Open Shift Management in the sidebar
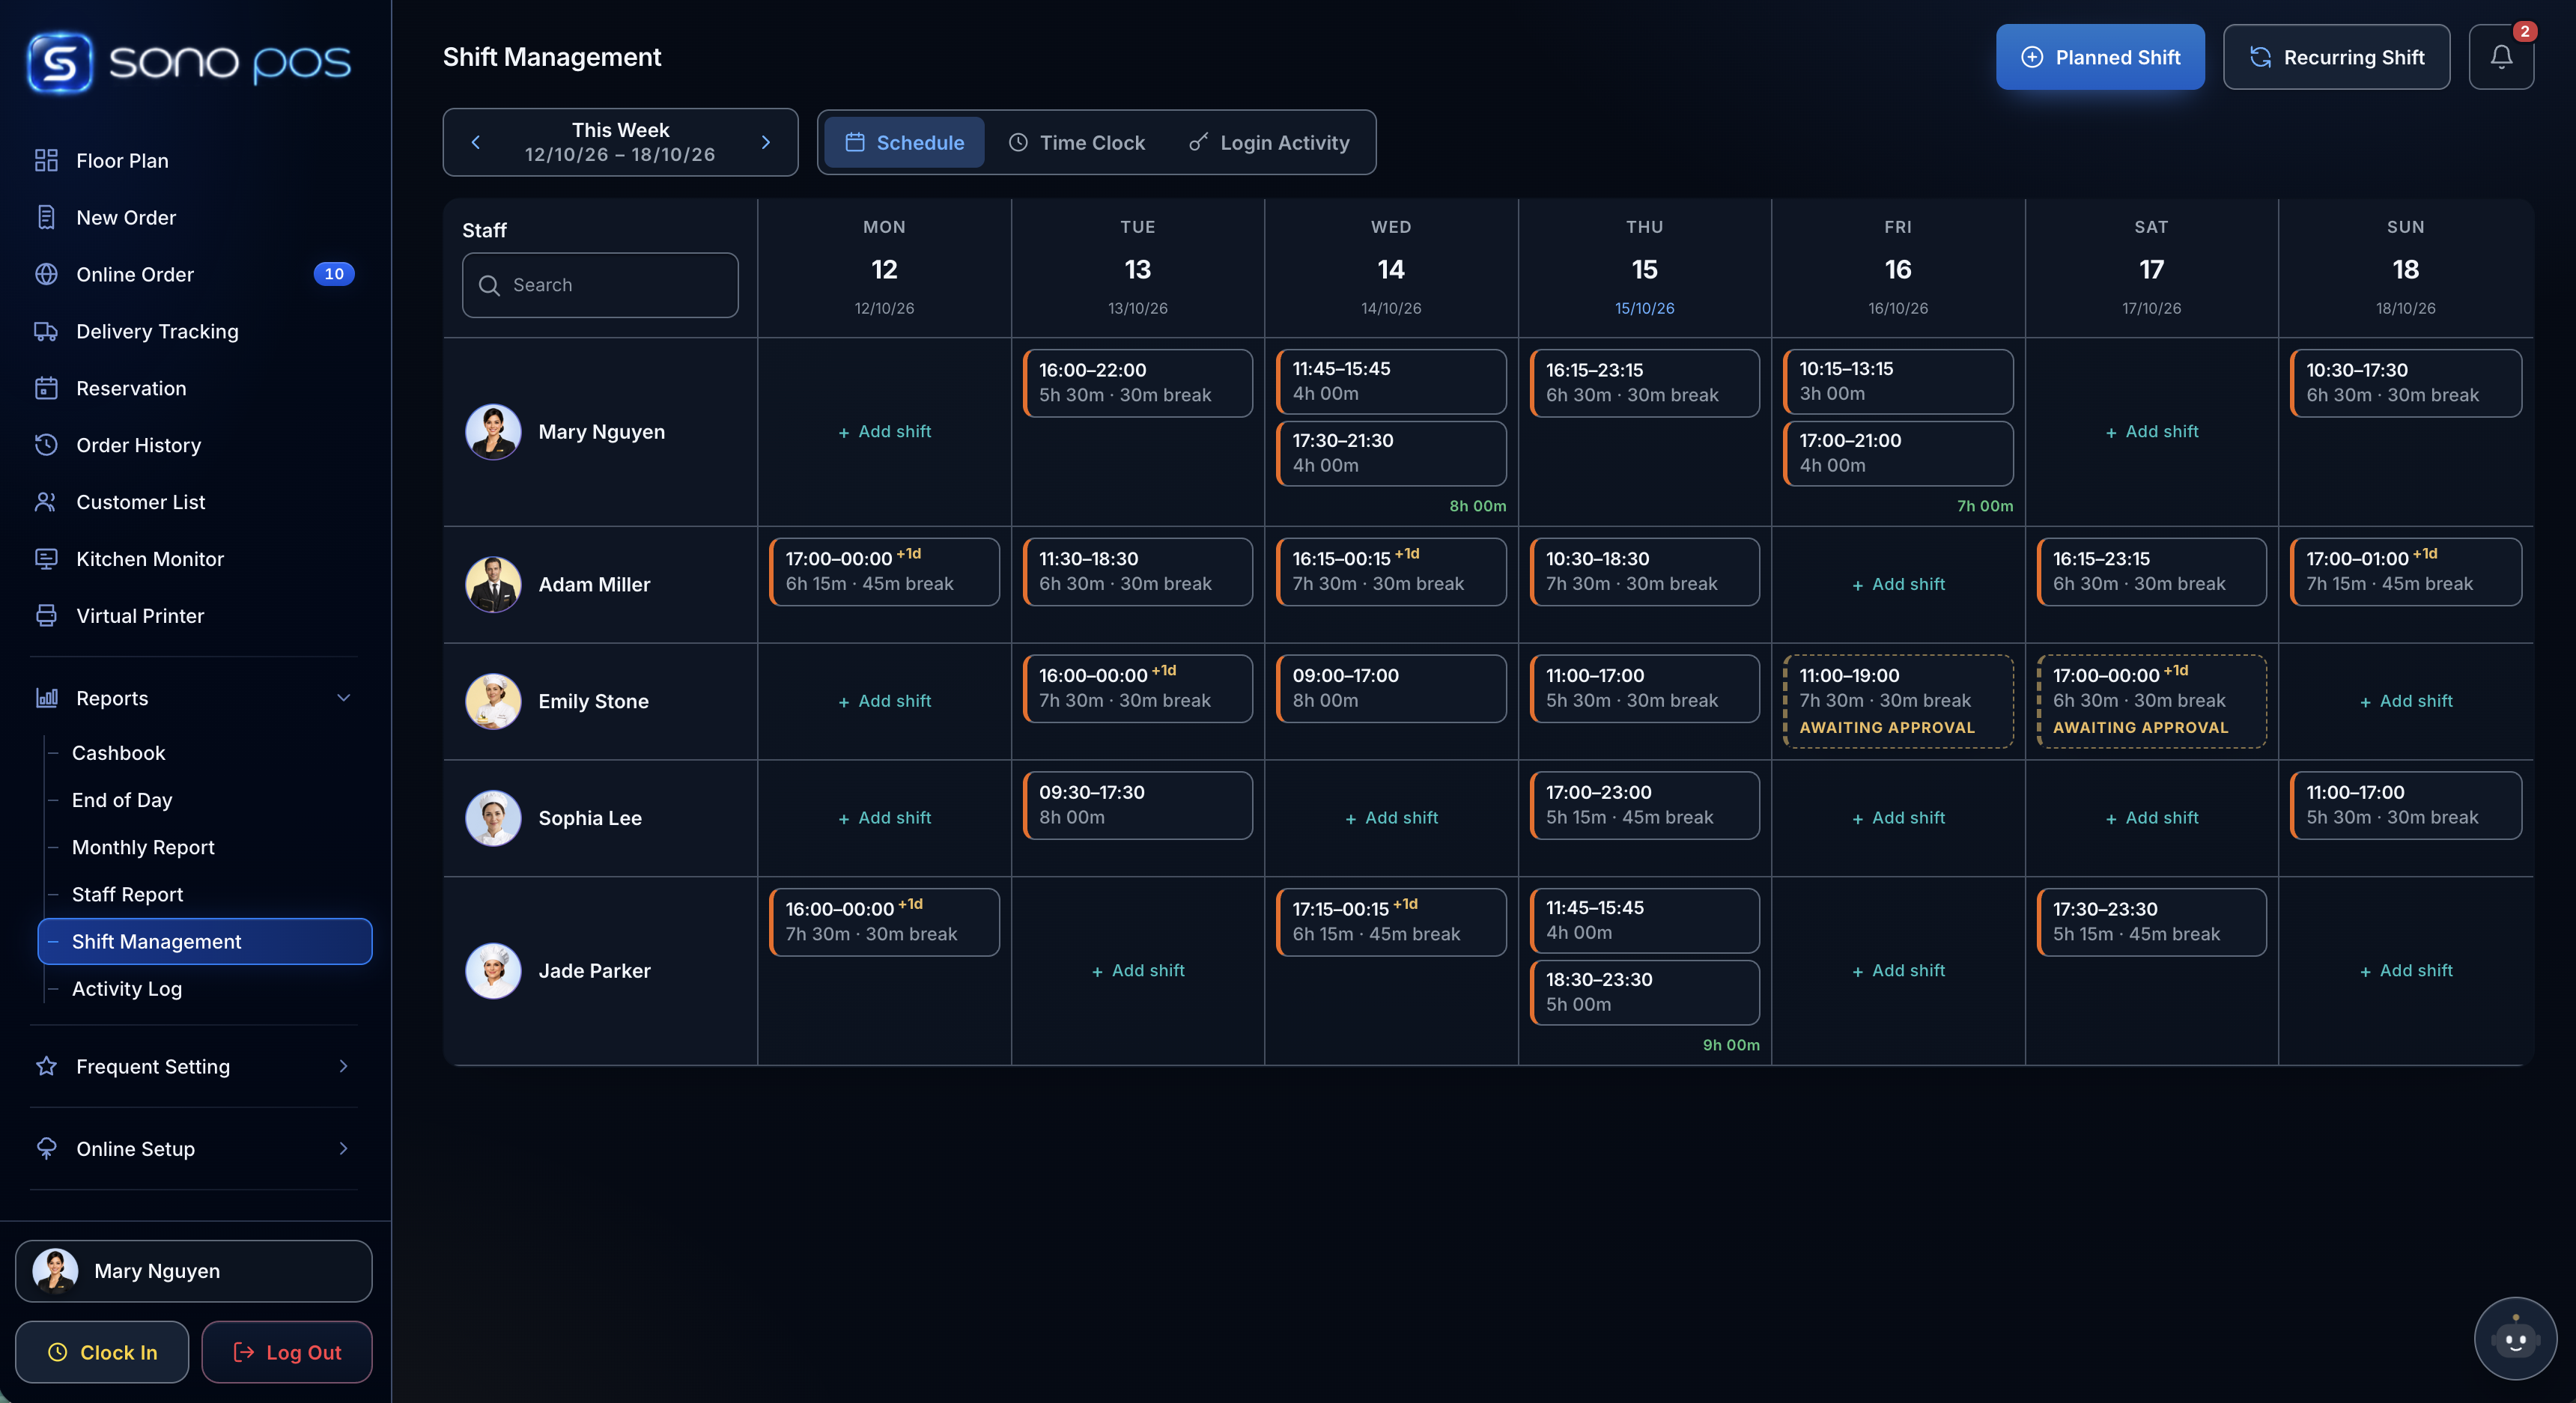 [205, 941]
